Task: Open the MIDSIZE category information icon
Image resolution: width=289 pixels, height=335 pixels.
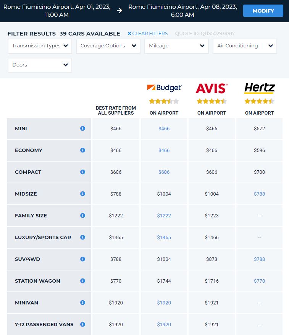Action: [x=82, y=194]
